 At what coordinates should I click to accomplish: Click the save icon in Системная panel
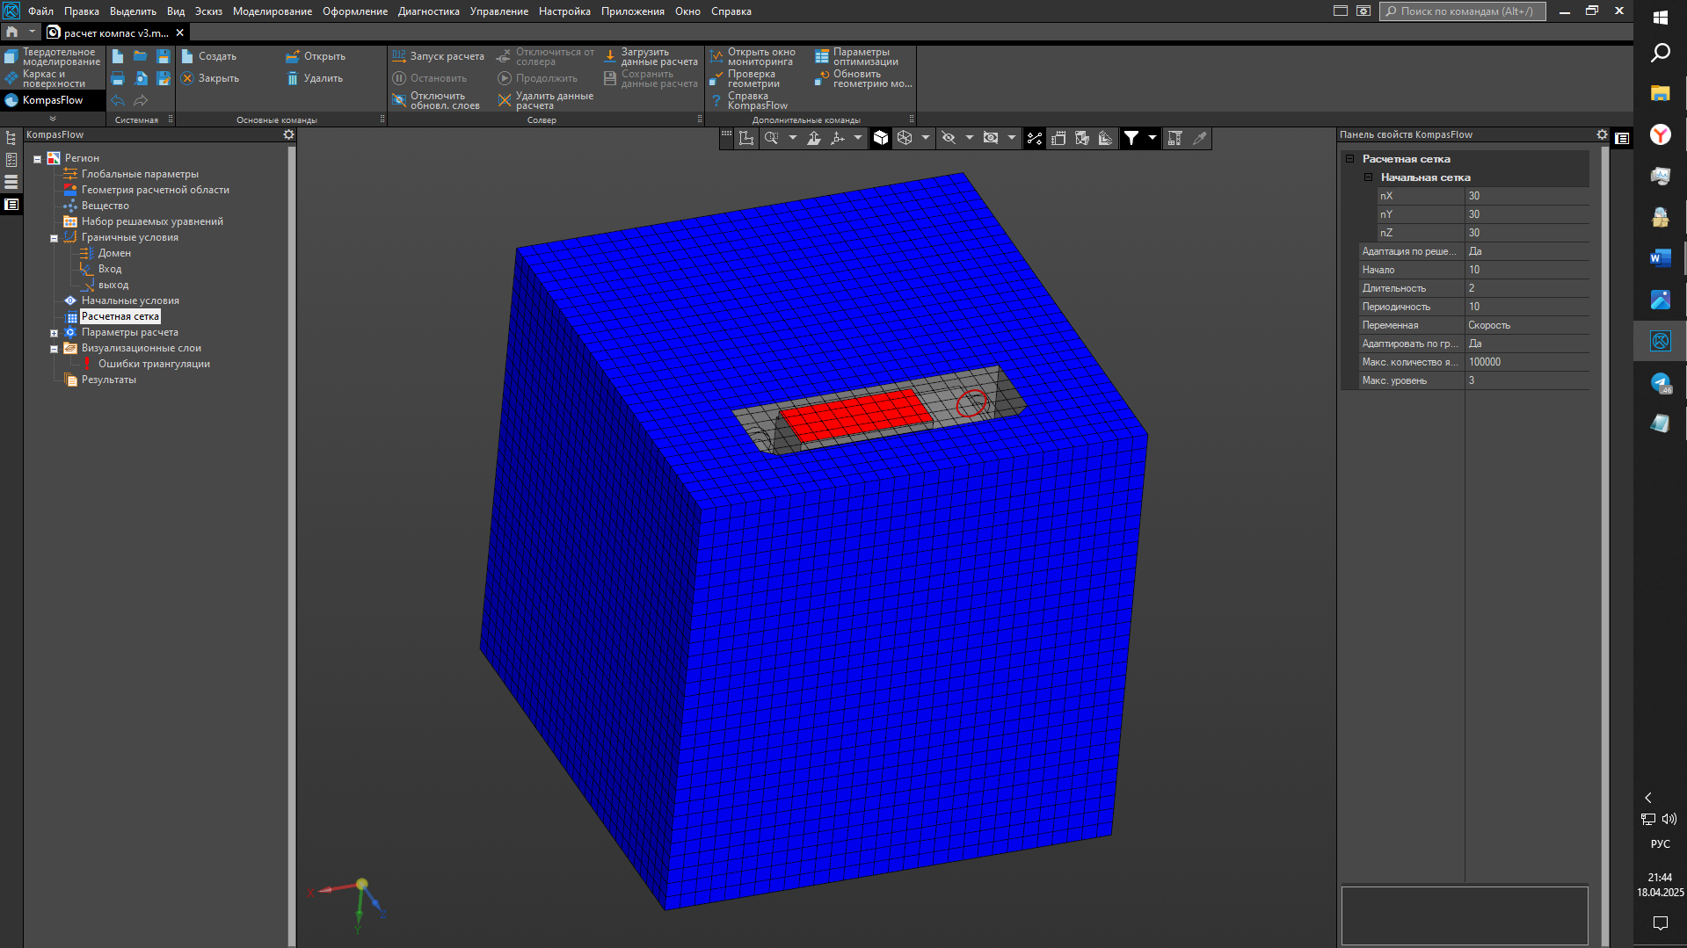click(x=164, y=56)
